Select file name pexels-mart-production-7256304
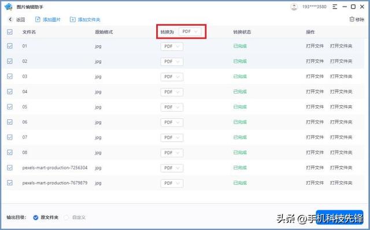This screenshot has height=230, width=370. 55,167
